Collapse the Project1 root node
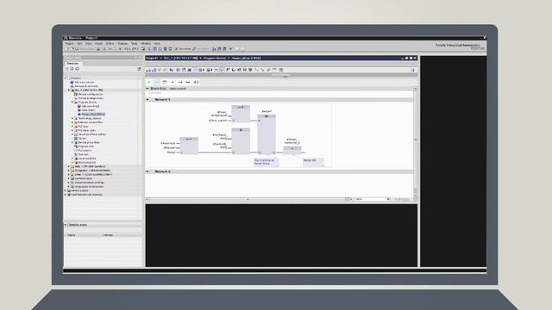The width and height of the screenshot is (552, 310). click(66, 78)
